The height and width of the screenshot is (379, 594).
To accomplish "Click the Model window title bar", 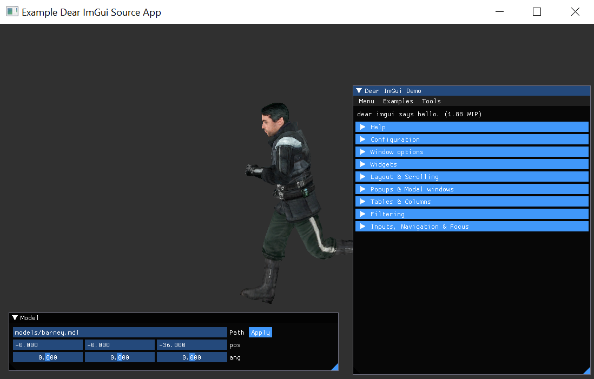I will coord(174,318).
